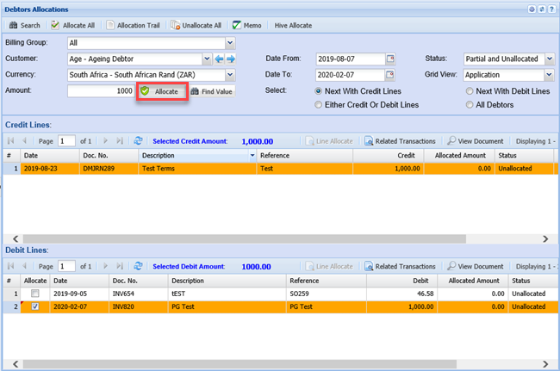The image size is (560, 371).
Task: Click the Find Value button
Action: 211,91
